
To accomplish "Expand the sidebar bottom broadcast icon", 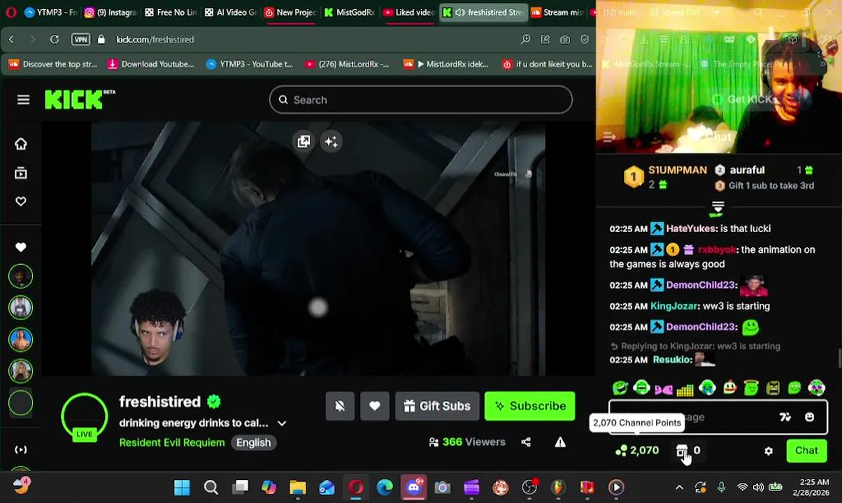I will (x=21, y=450).
